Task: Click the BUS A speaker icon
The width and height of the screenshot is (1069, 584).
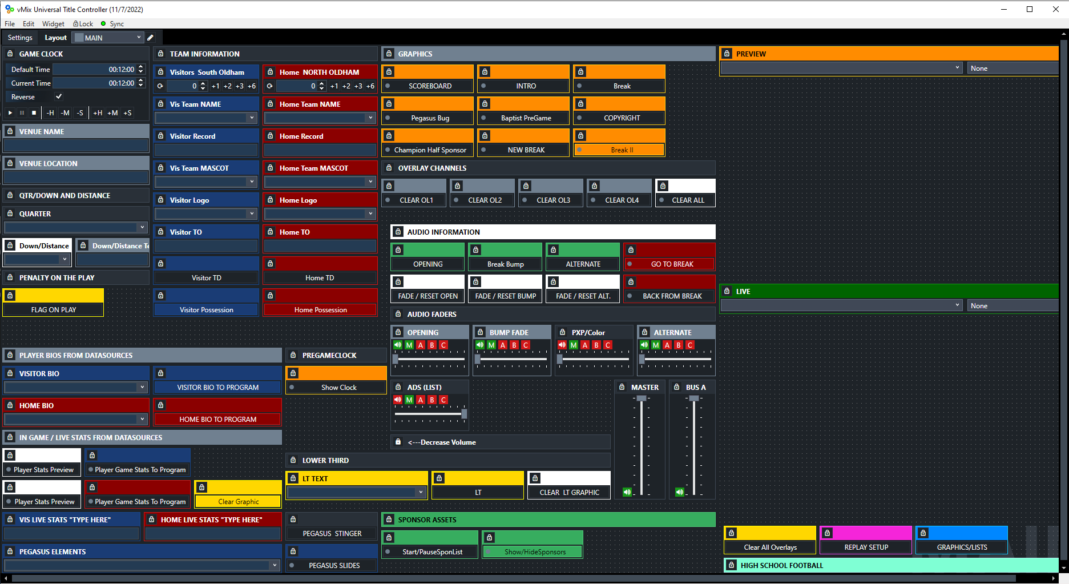Action: point(680,492)
